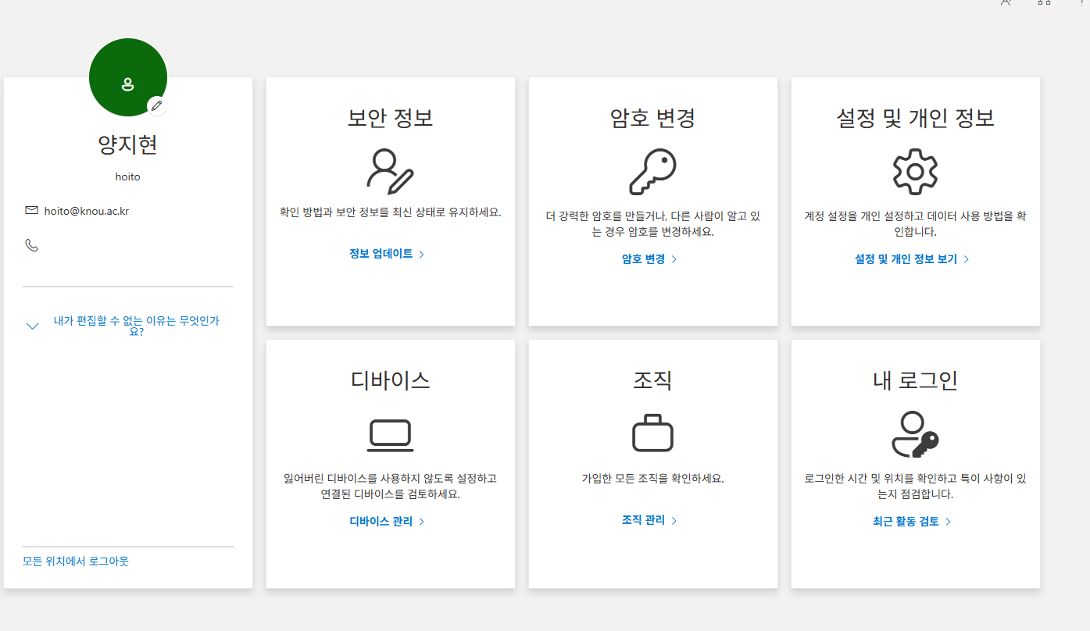This screenshot has width=1090, height=631.
Task: Click the 디바이스 card heading
Action: 391,380
